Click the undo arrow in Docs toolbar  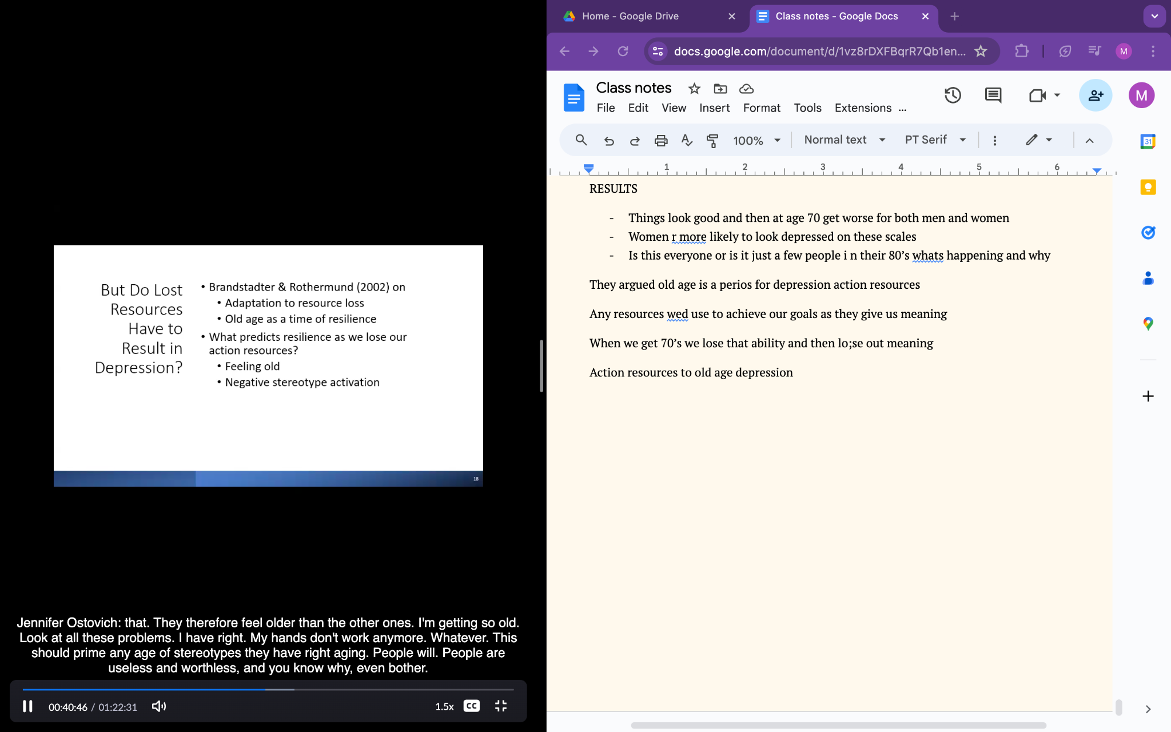click(609, 141)
